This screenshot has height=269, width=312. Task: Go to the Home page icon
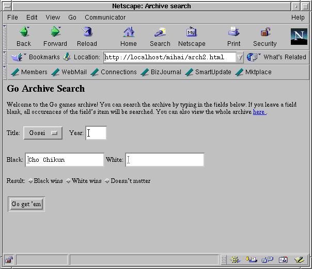[129, 33]
